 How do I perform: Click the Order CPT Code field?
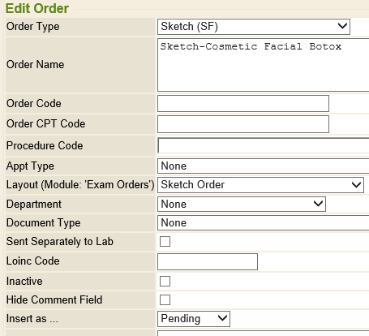click(x=243, y=124)
